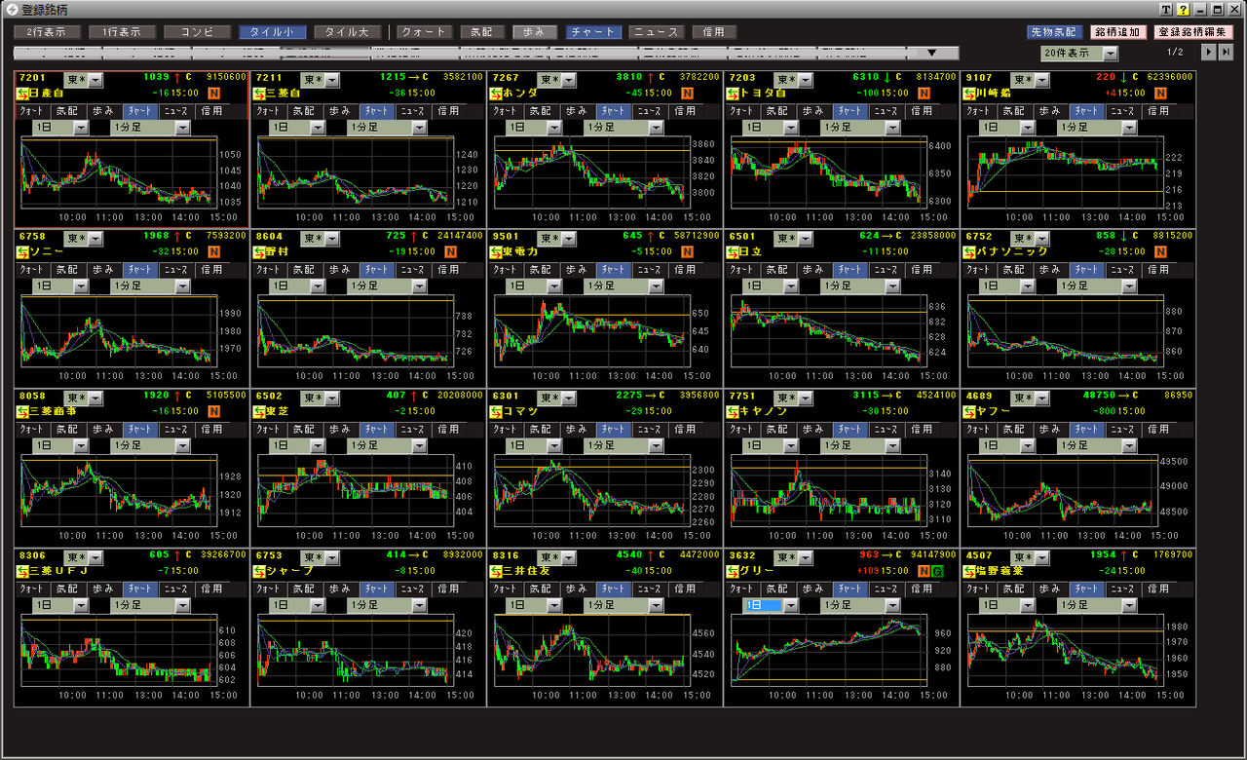This screenshot has width=1247, height=760.
Task: Click the order arrows icon beside パナソニック
Action: pyautogui.click(x=970, y=251)
